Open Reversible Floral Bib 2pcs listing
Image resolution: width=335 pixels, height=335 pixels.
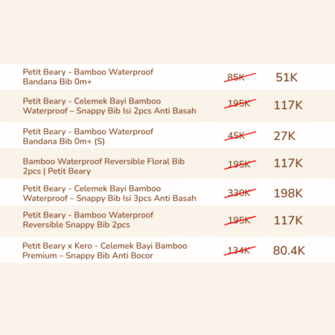103,166
